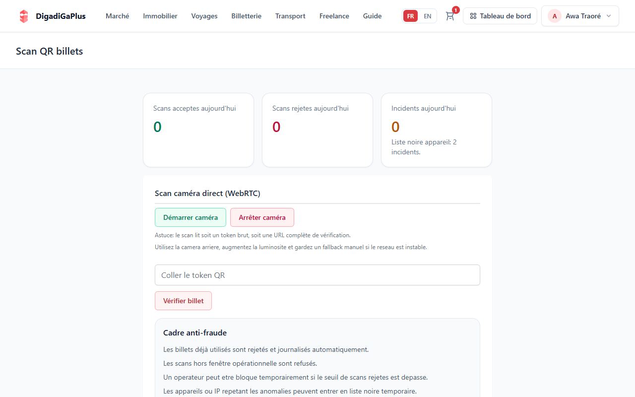Screen dimensions: 635x397
Task: Click the Incidents aujourd'hui label
Action: pos(424,108)
